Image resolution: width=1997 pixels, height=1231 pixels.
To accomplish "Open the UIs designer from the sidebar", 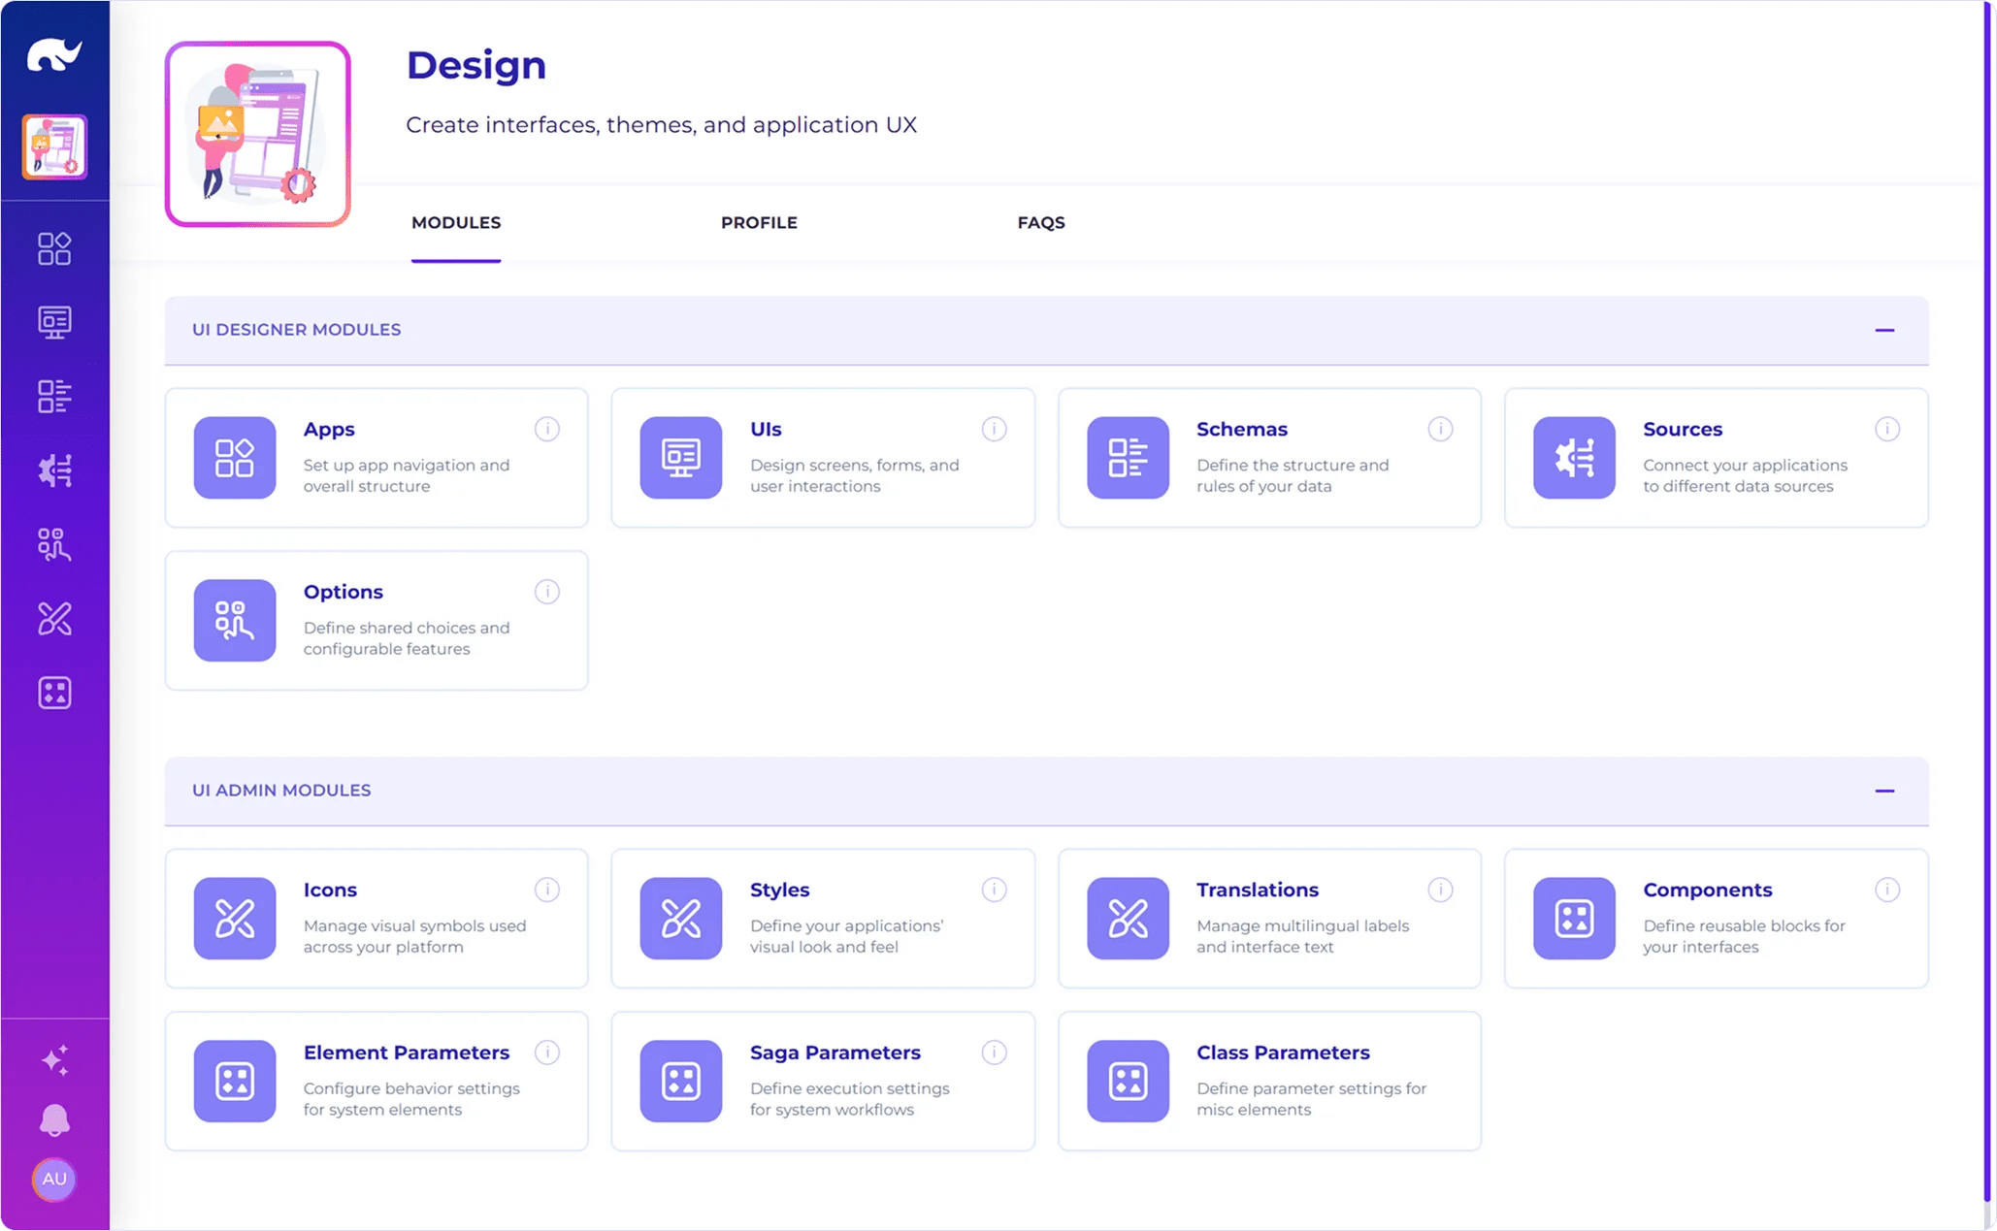I will [x=54, y=321].
